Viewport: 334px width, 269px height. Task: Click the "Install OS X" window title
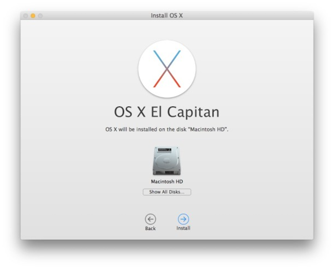pos(166,15)
